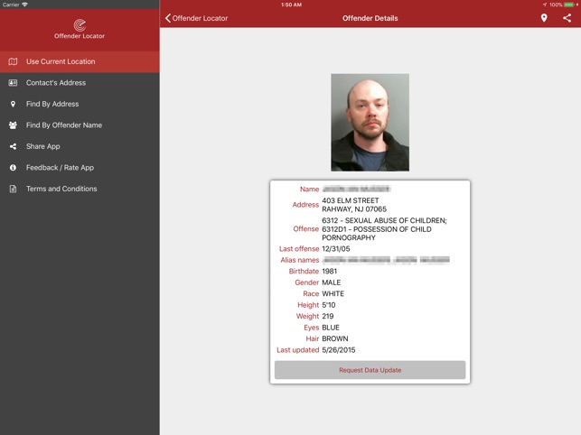Select the Use Current Location menu label
Image resolution: width=581 pixels, height=435 pixels.
pyautogui.click(x=61, y=61)
